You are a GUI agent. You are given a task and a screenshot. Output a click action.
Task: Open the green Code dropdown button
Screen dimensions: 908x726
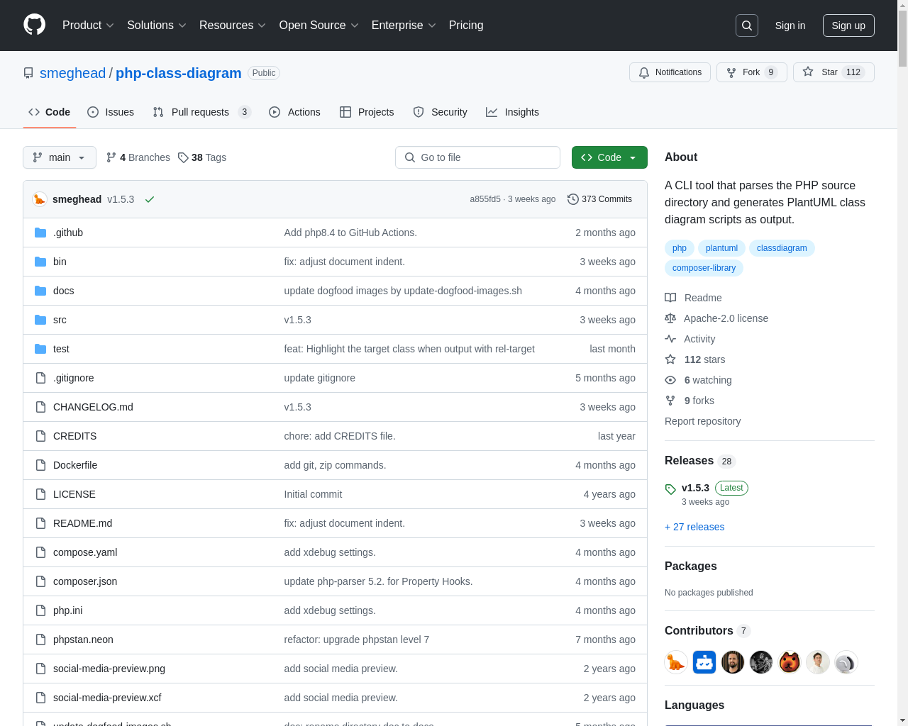point(609,157)
